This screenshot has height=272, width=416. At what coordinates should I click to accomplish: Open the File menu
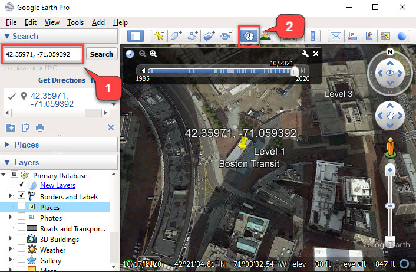(11, 22)
